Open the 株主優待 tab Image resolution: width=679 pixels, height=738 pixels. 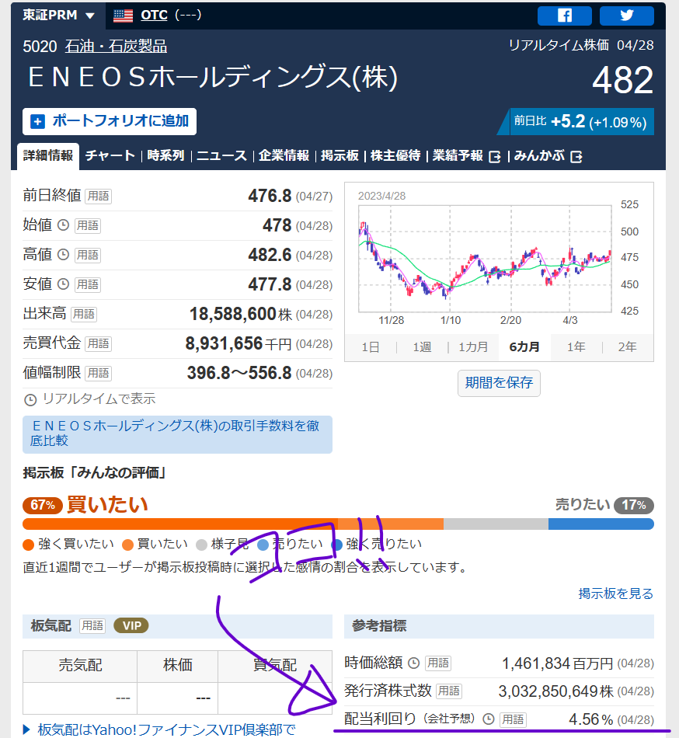(395, 156)
